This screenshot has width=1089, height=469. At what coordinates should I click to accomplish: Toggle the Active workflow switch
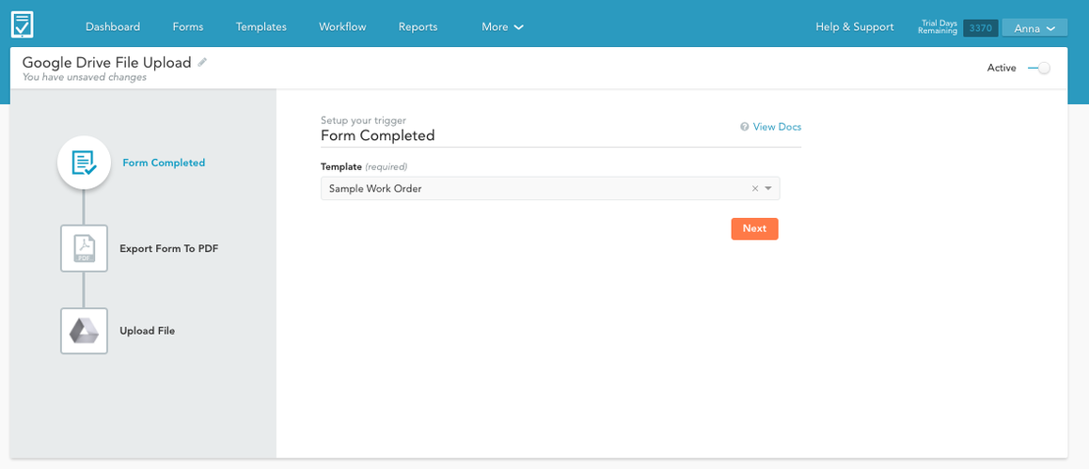coord(1039,68)
